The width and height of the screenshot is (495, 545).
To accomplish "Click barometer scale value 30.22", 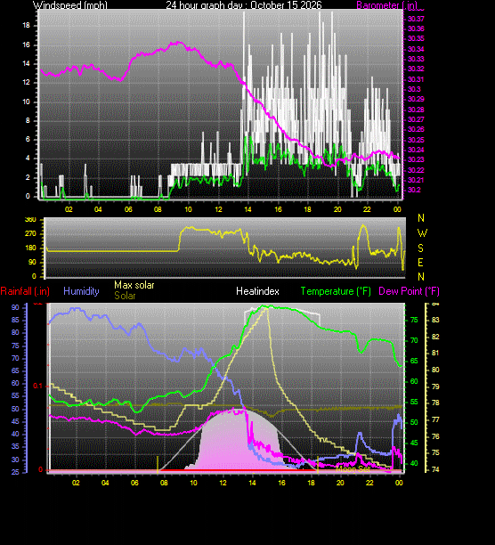I will (416, 170).
